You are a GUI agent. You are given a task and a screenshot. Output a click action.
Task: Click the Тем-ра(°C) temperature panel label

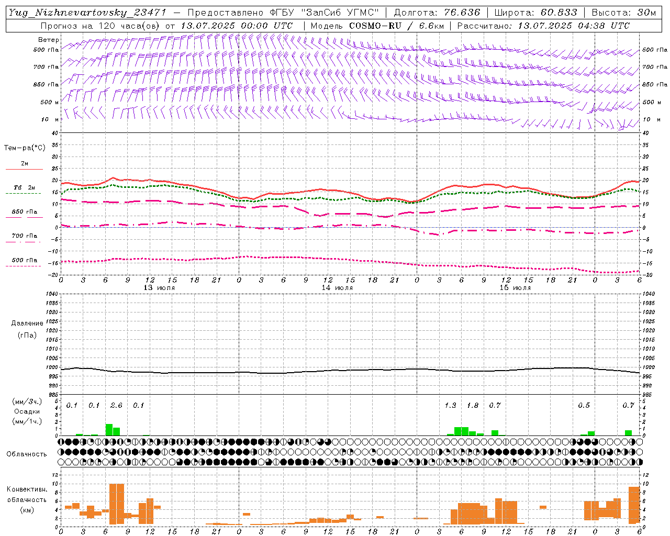25,148
